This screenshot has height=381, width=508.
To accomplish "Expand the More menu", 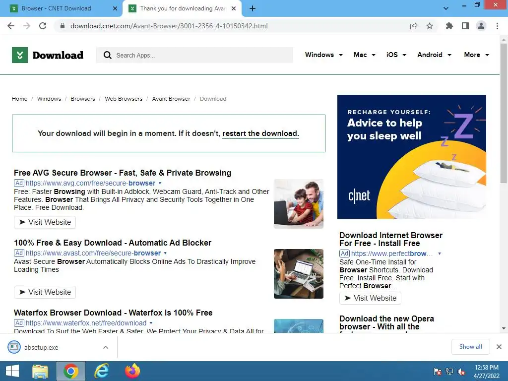I will click(x=476, y=55).
